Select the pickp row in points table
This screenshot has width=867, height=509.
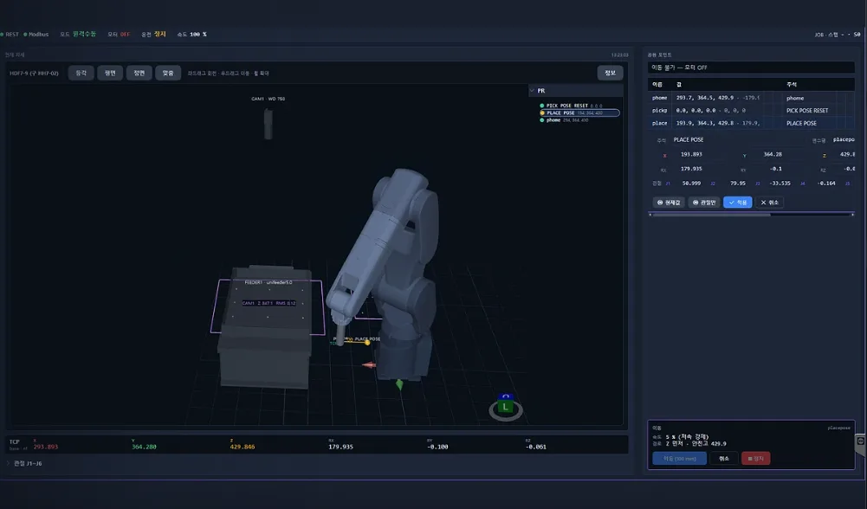pos(751,111)
